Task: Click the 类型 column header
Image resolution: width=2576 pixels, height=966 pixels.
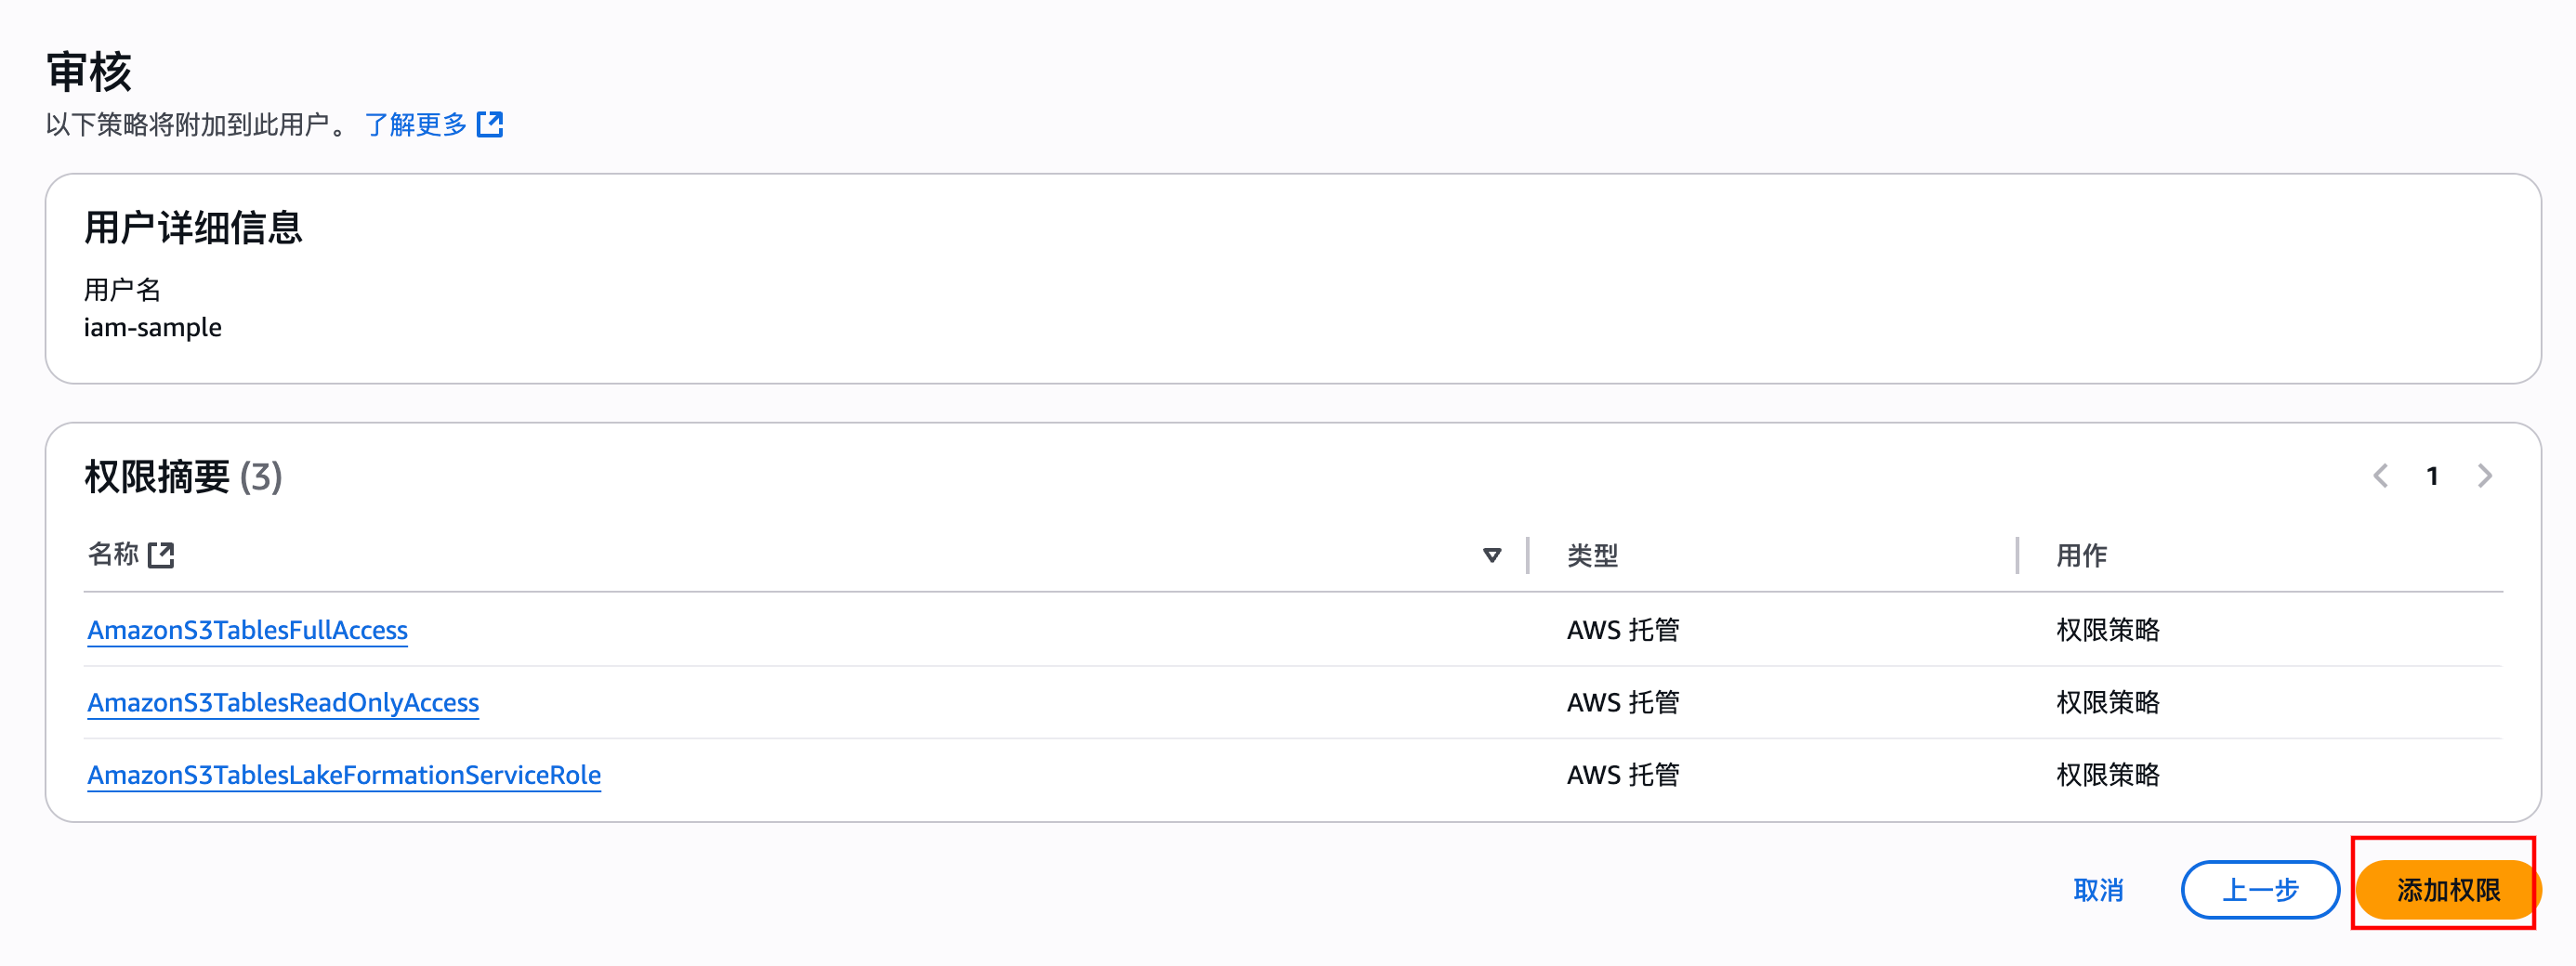Action: coord(1592,555)
